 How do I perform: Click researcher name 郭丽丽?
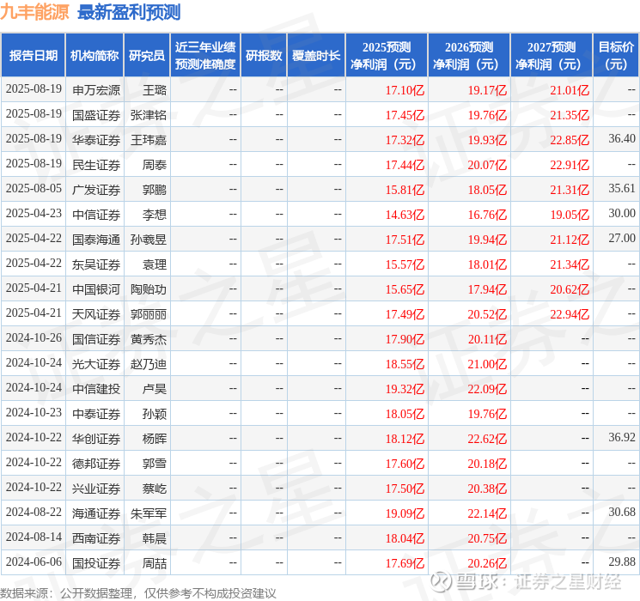(149, 314)
